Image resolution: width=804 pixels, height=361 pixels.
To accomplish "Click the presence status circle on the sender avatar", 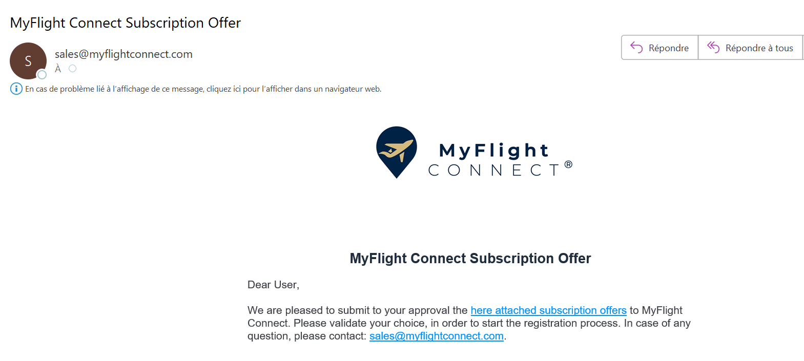I will (x=42, y=75).
